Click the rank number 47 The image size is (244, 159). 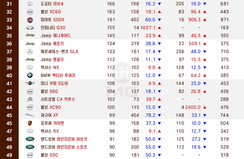click(9, 131)
